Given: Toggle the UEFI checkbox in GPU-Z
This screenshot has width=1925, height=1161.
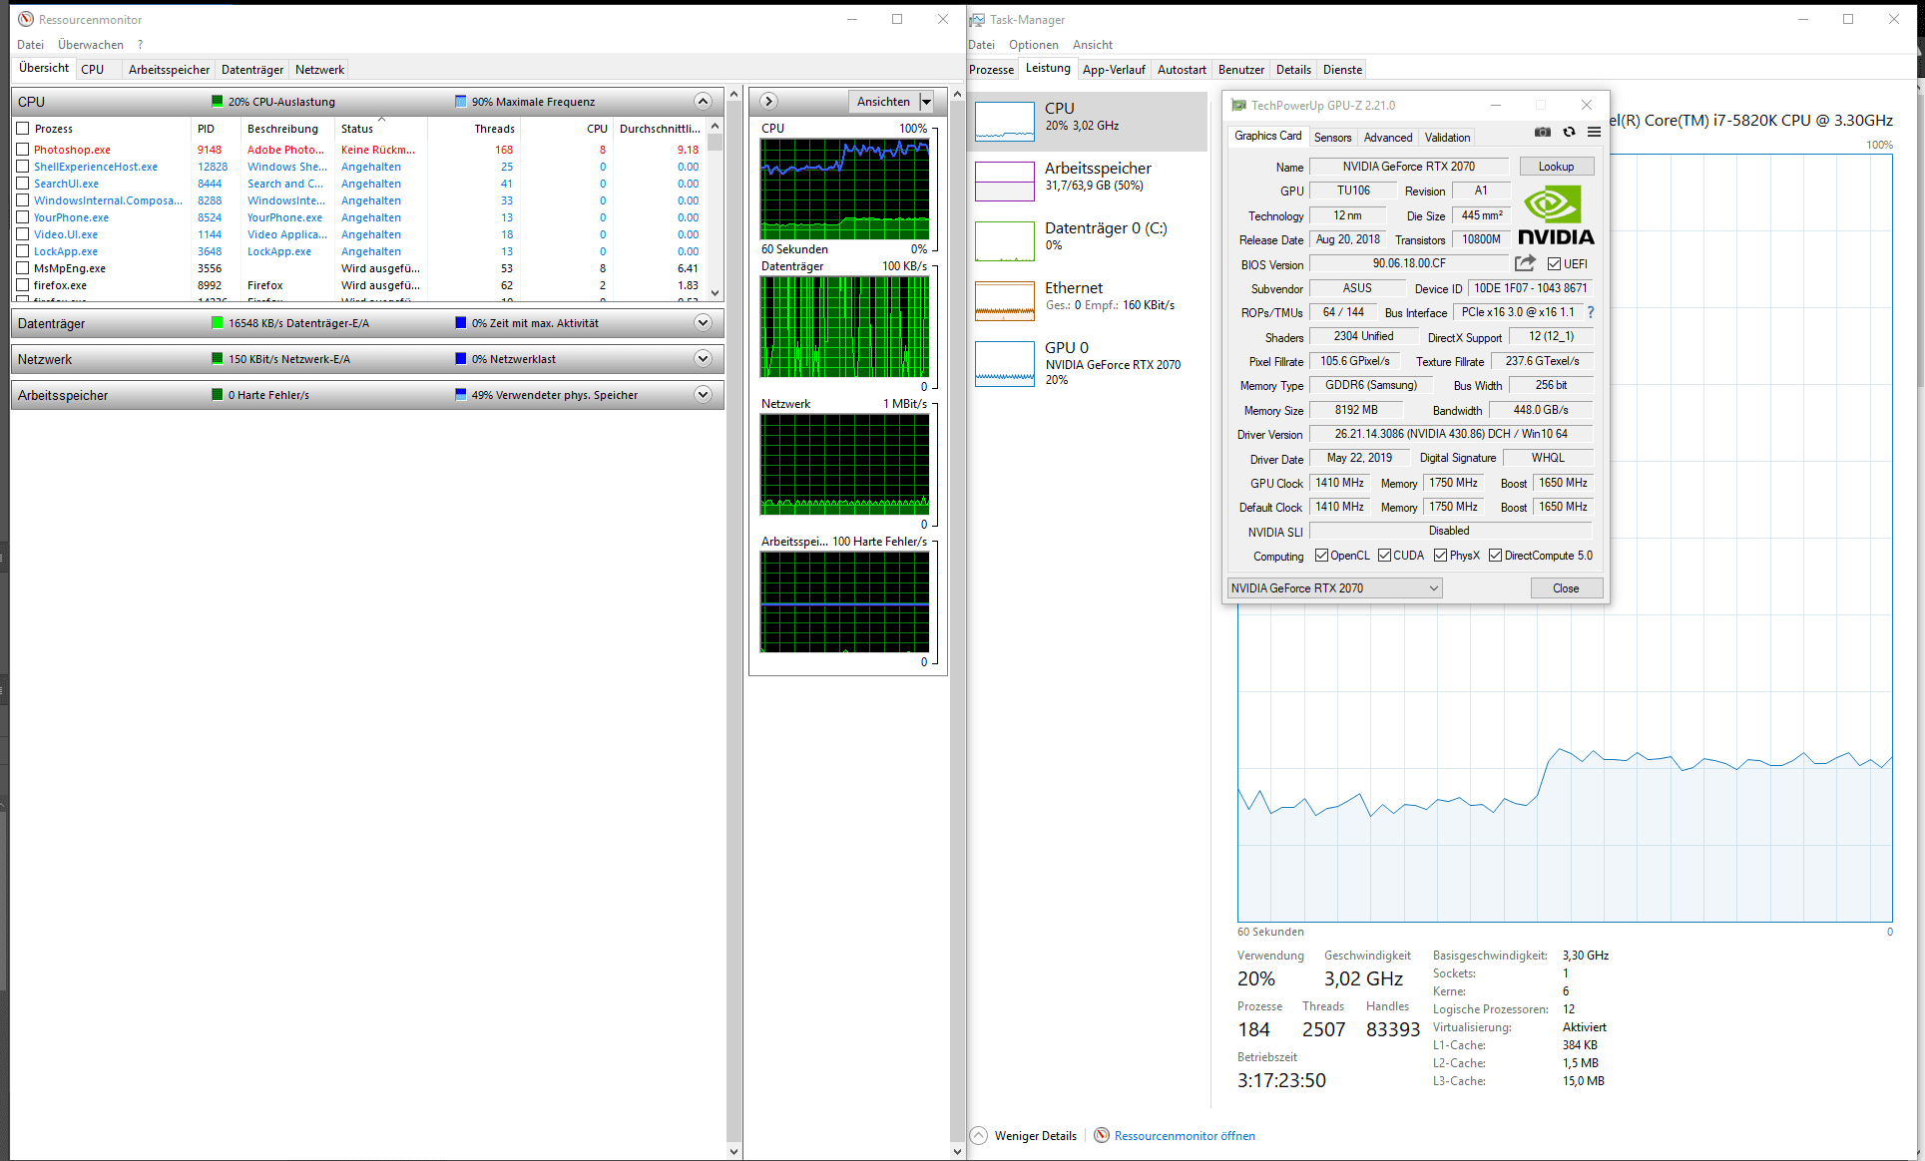Looking at the screenshot, I should pyautogui.click(x=1554, y=264).
